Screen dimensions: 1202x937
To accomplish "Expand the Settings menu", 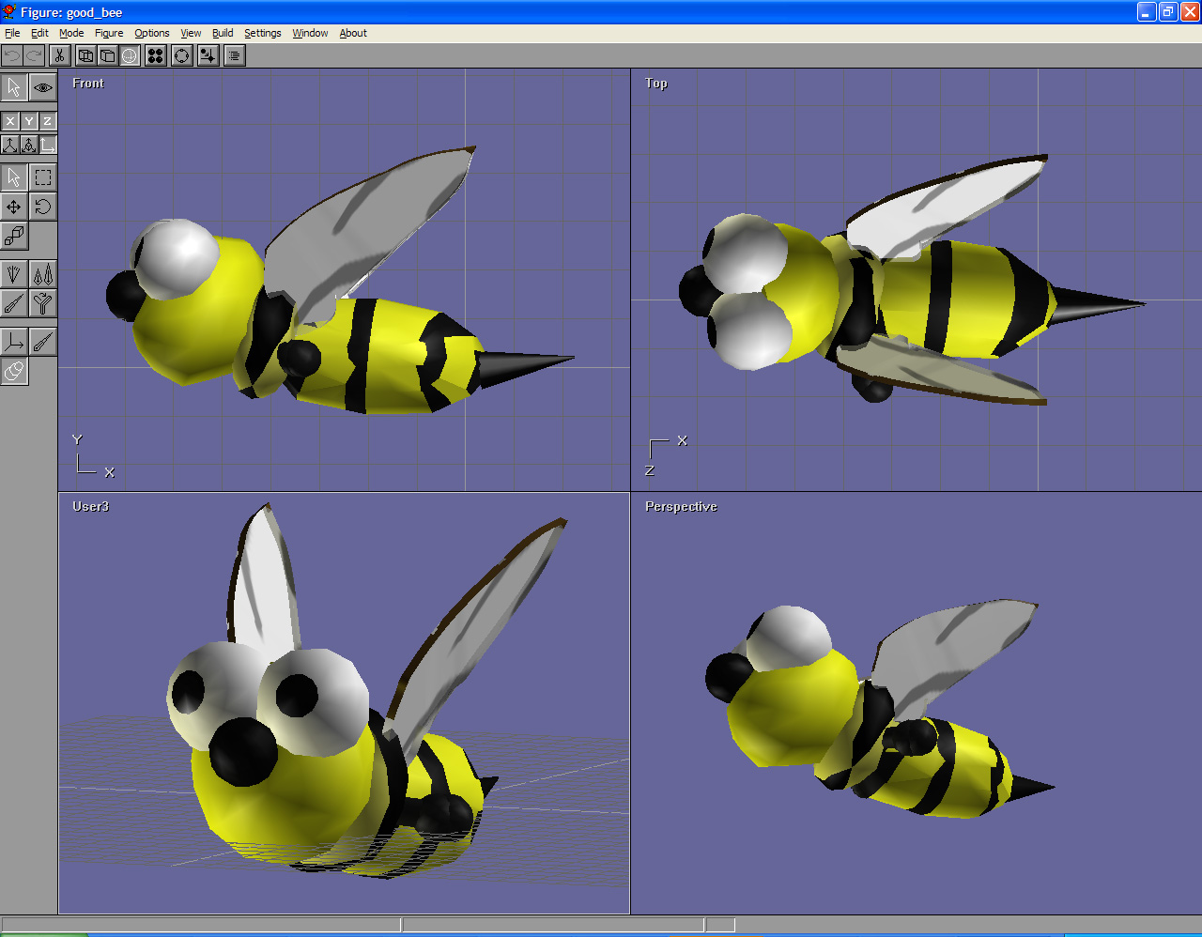I will [263, 33].
